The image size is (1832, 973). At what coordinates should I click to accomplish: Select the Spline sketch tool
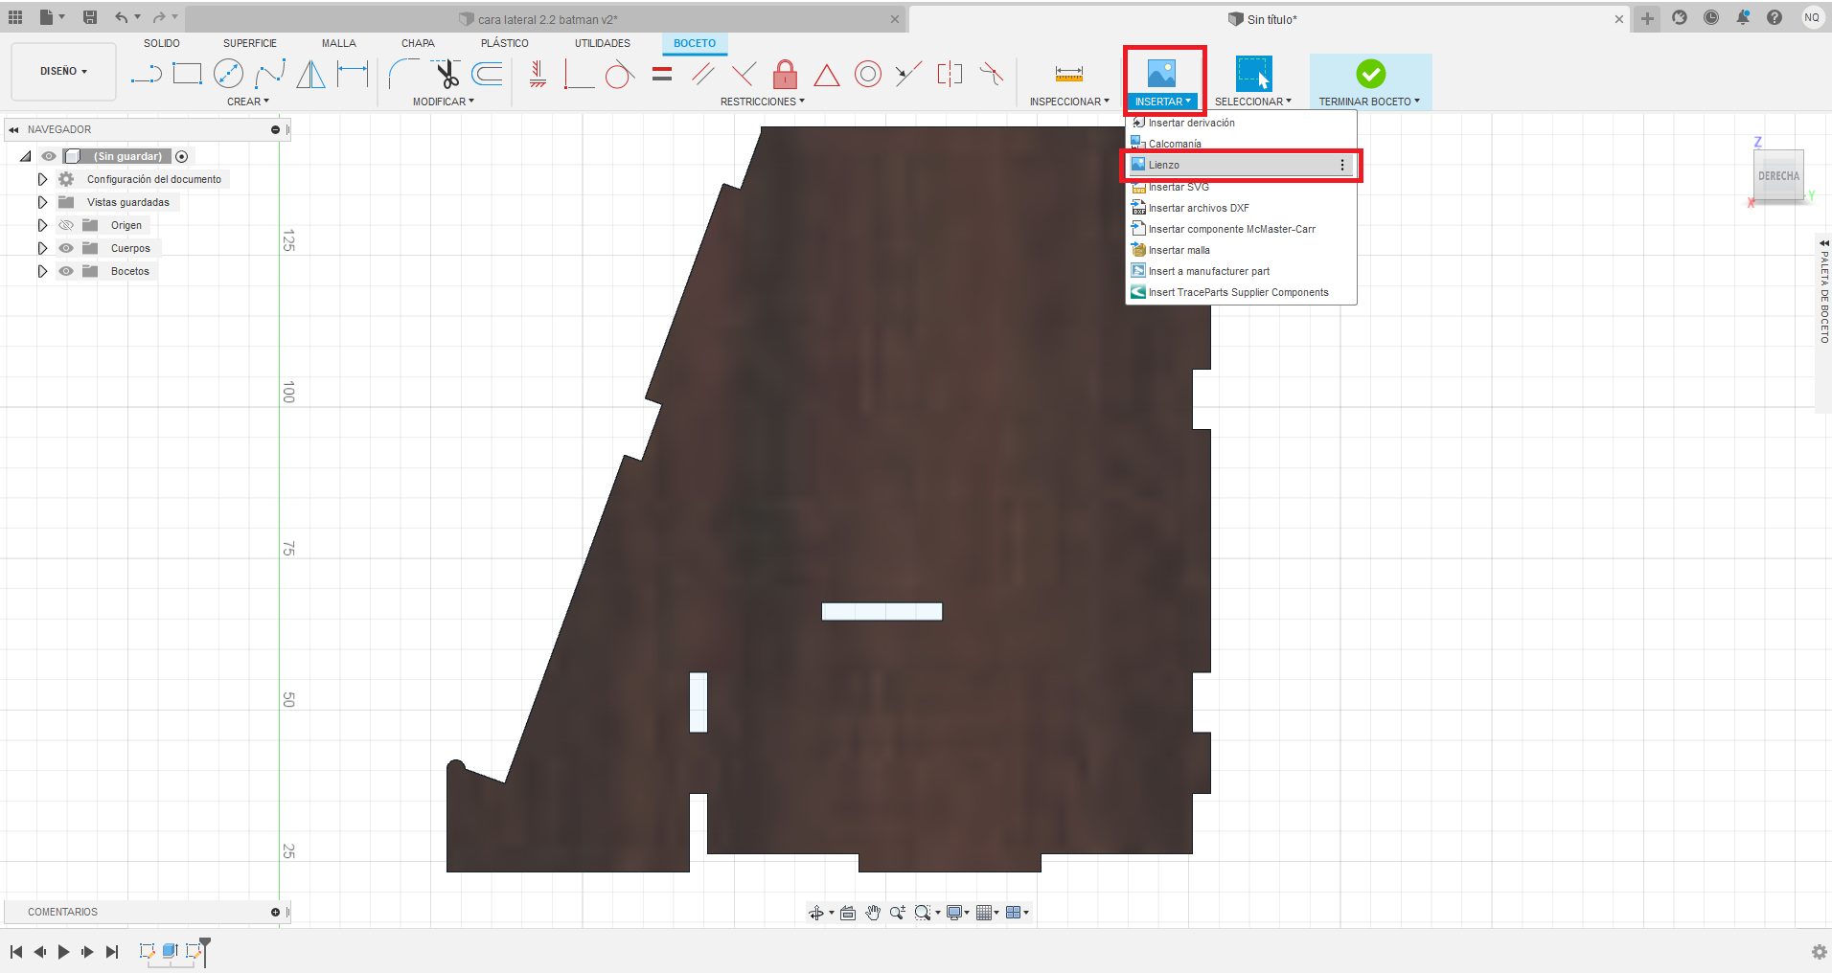[x=269, y=74]
